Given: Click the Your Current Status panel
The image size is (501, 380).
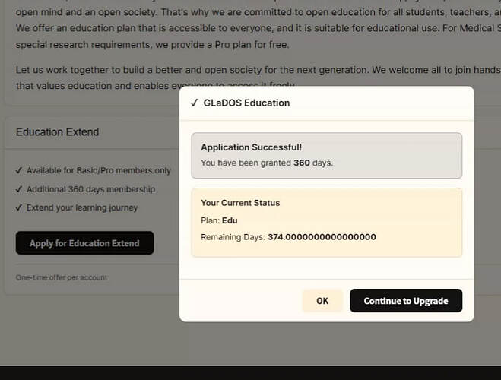Looking at the screenshot, I should 327,223.
